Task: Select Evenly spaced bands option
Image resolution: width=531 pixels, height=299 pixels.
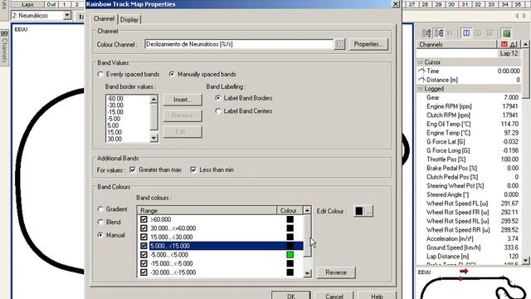Action: [x=100, y=74]
